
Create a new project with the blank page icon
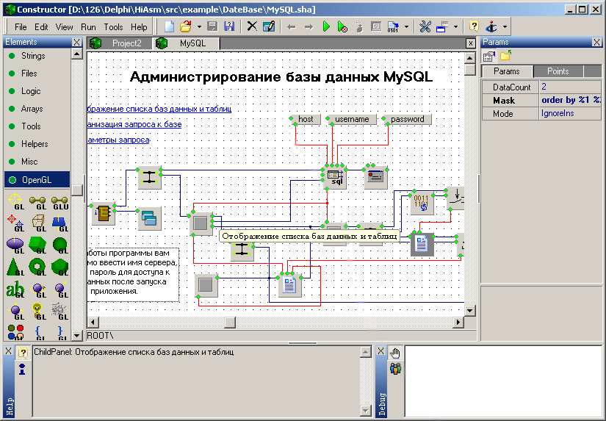click(169, 26)
